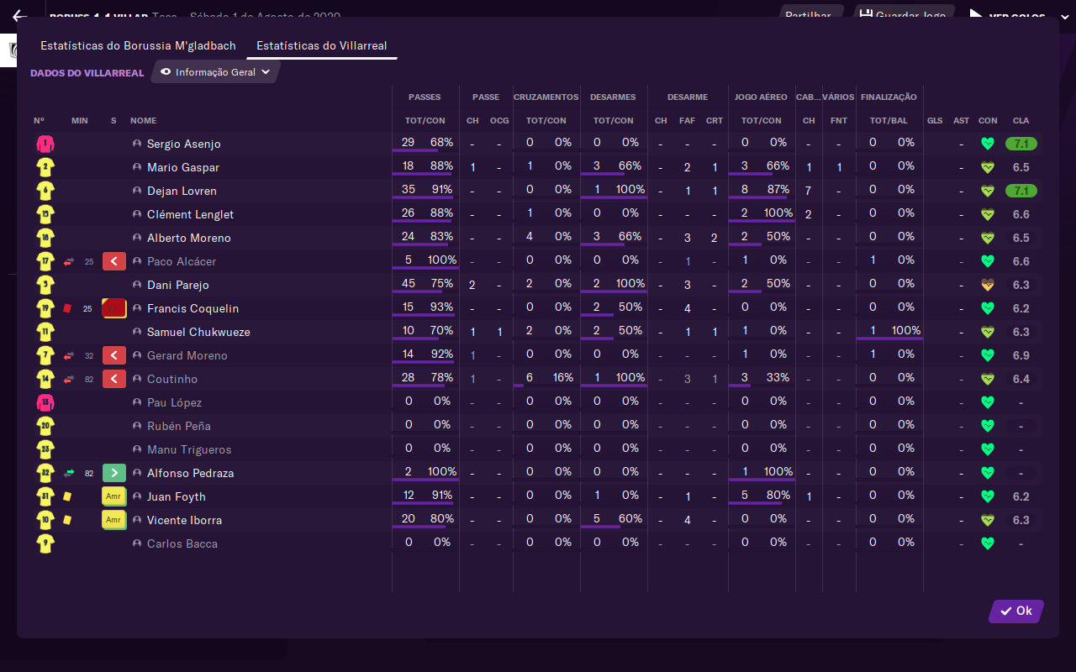
Task: Sort by the TOT/BAL finishing column header
Action: pyautogui.click(x=889, y=121)
